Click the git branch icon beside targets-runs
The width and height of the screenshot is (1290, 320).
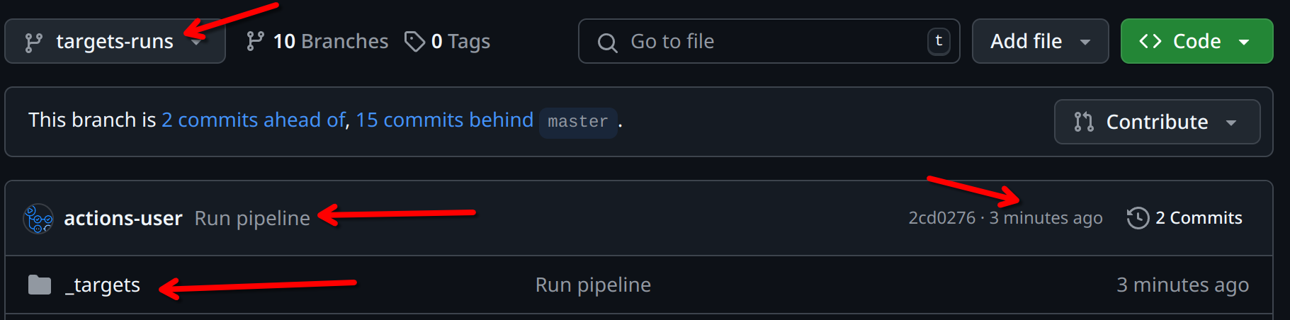(x=33, y=42)
